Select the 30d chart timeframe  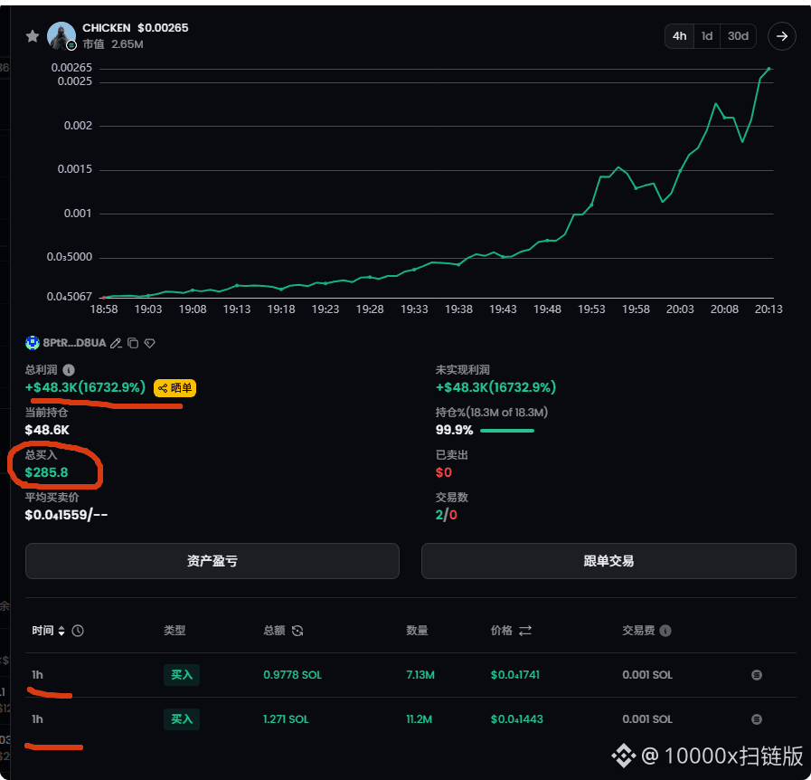[738, 35]
